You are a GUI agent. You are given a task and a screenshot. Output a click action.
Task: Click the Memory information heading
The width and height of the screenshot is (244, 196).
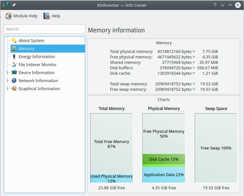[116, 30]
